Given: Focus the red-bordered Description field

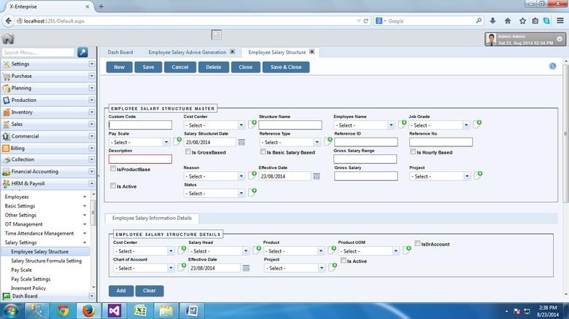Looking at the screenshot, I should (x=140, y=159).
